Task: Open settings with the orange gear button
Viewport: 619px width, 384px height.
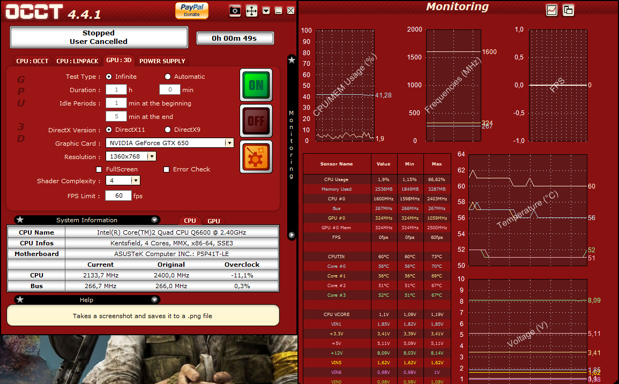Action: (256, 157)
